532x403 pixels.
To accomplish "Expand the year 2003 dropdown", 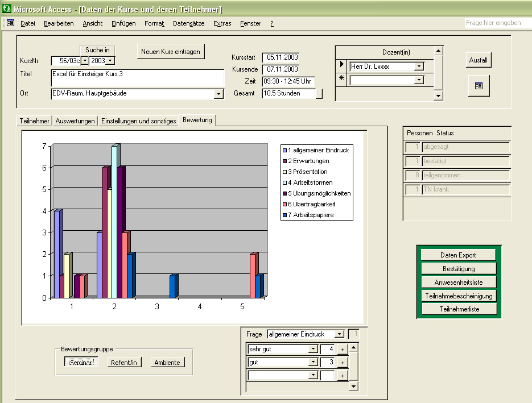I will coord(110,61).
